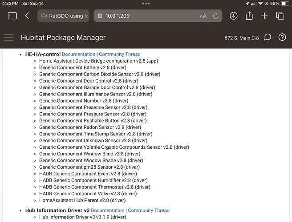Open the tab overview icon
292x222 pixels.
click(280, 16)
